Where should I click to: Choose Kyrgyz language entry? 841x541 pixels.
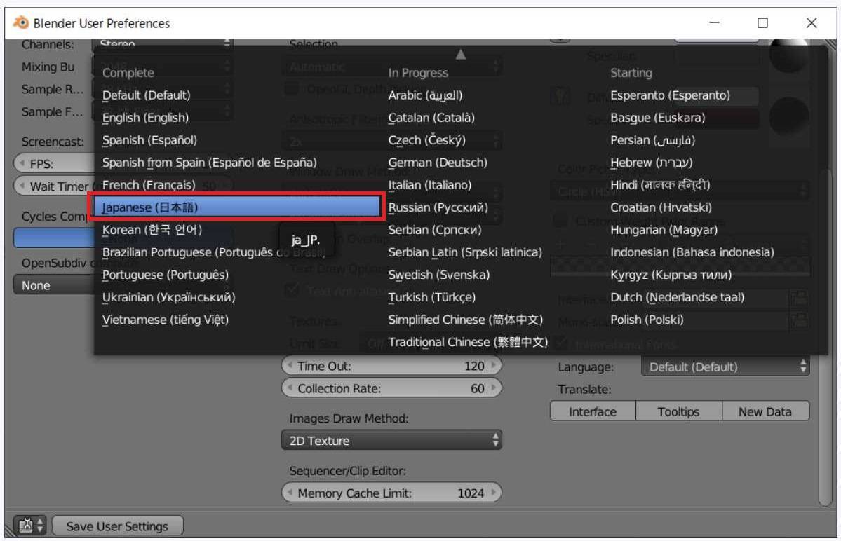[671, 275]
